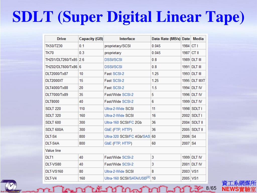Follow the DSSI link in THZ02/DLT600/Tx86 row

[108, 67]
